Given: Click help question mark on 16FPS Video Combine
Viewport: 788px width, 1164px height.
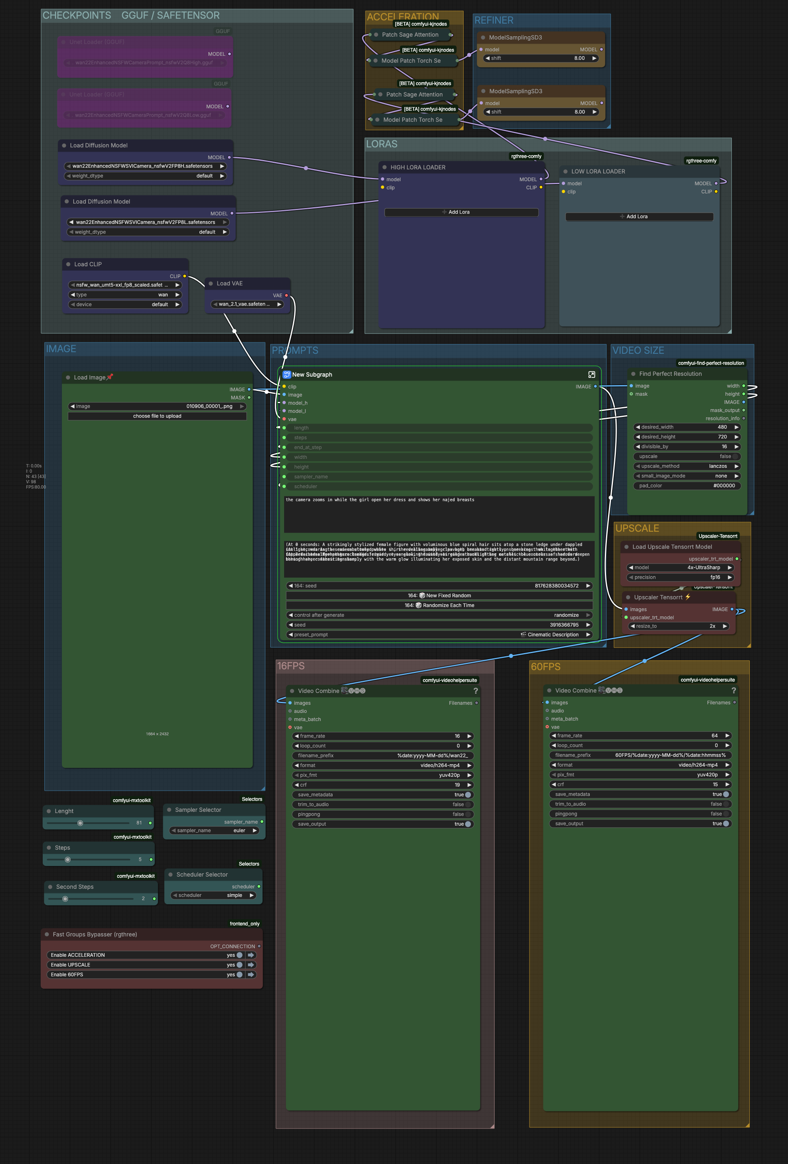Looking at the screenshot, I should (475, 691).
